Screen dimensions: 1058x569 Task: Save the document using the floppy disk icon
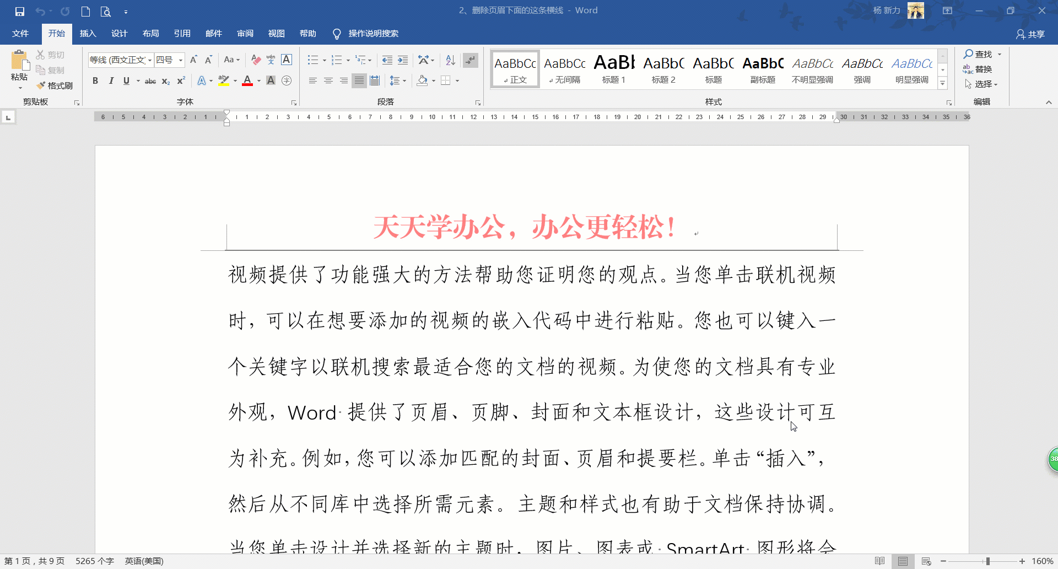click(x=20, y=11)
